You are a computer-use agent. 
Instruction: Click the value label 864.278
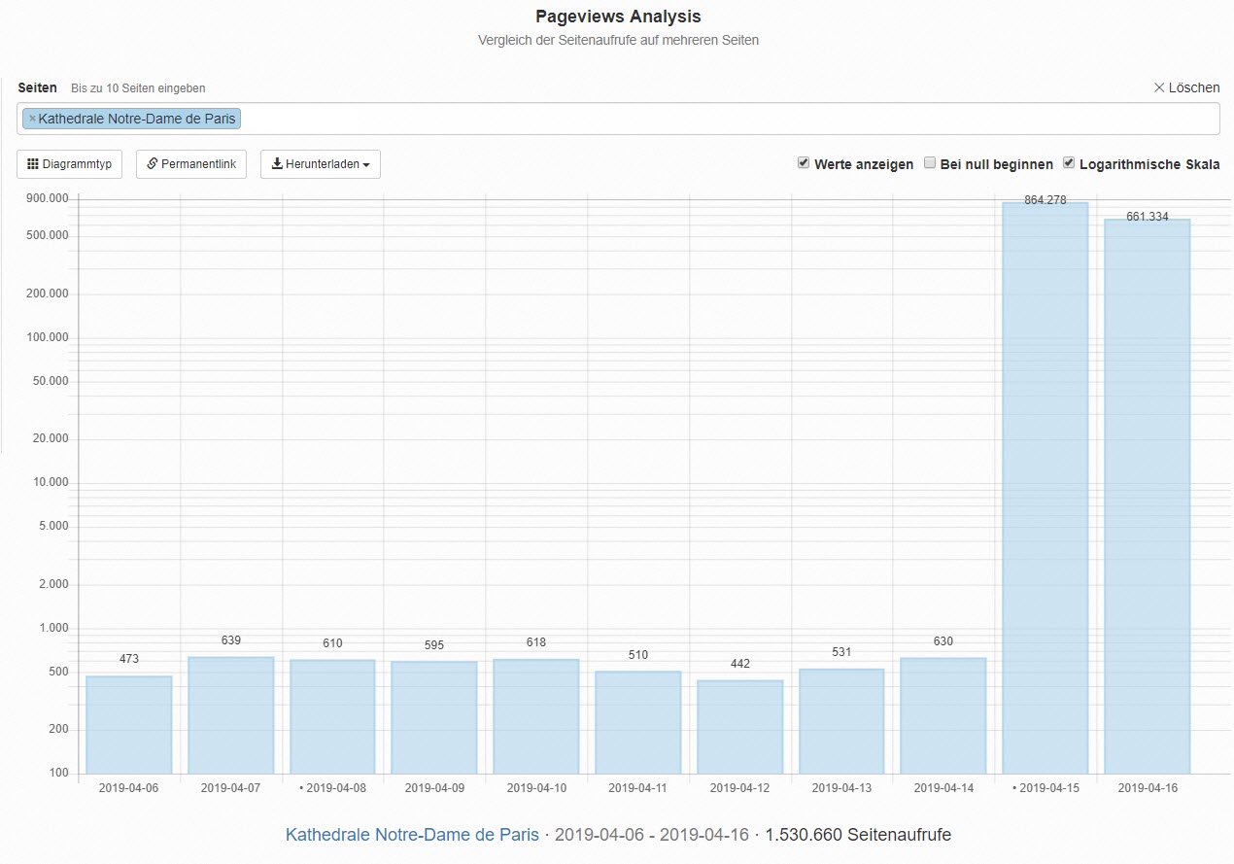click(1045, 200)
